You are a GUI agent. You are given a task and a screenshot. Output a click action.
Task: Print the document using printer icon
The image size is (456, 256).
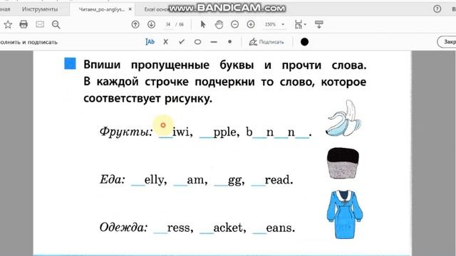tap(24, 24)
